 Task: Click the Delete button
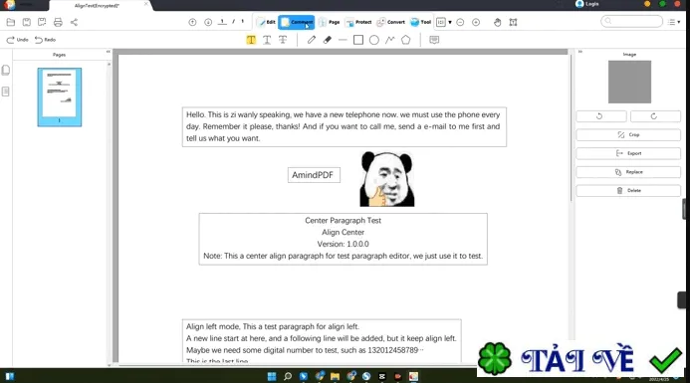(x=628, y=190)
